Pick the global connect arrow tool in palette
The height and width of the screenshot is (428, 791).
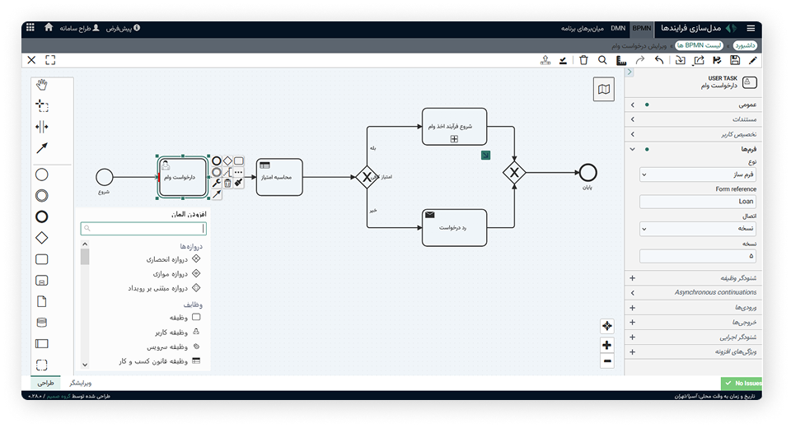click(42, 147)
